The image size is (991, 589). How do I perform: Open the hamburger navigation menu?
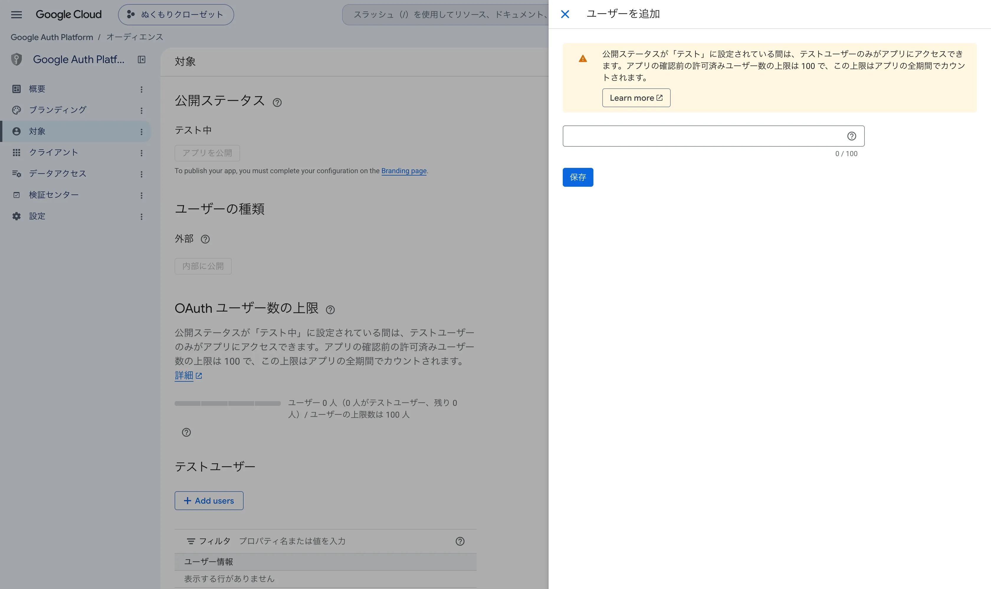(16, 15)
